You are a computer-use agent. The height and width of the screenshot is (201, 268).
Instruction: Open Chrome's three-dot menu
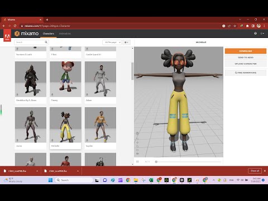(x=264, y=26)
